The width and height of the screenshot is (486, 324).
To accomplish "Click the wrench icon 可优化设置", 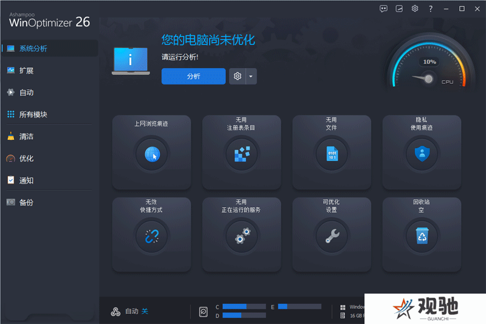I will tap(332, 236).
